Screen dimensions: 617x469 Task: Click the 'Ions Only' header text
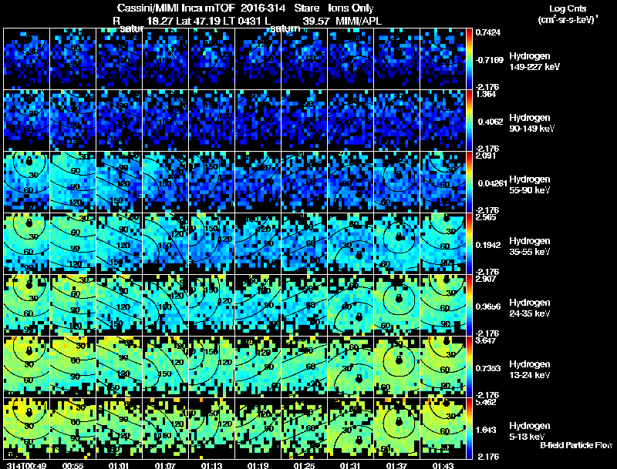351,8
